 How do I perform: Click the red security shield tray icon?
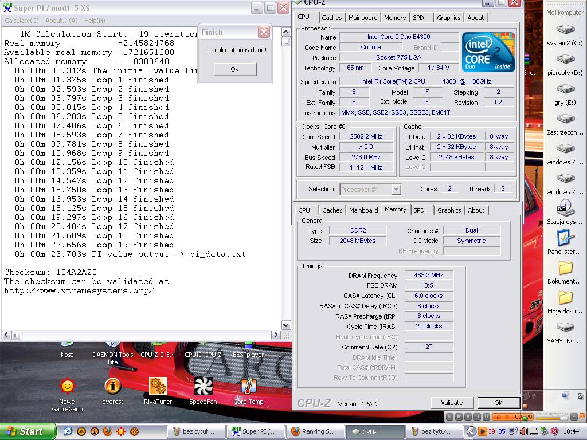[554, 431]
